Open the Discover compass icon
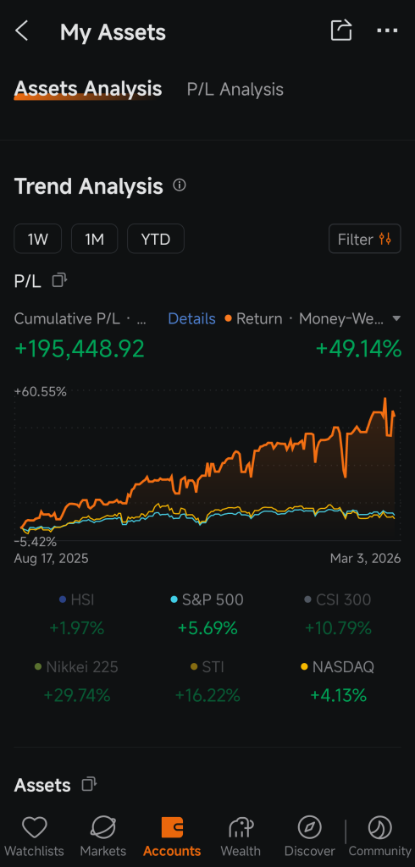The image size is (415, 867). click(310, 828)
